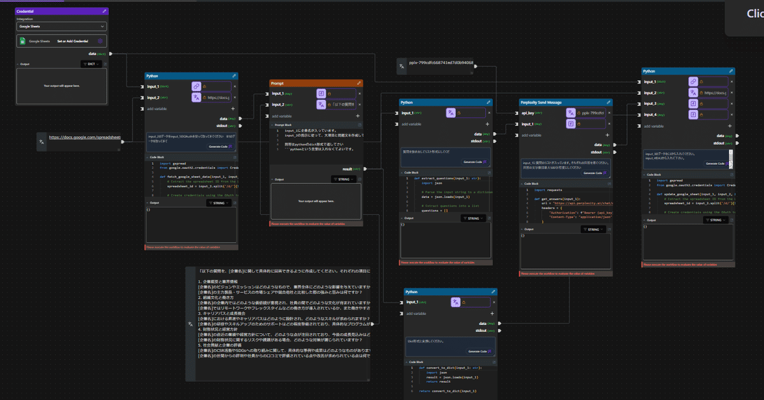This screenshot has width=764, height=400.
Task: Collapse the Output section of Credential node
Action: click(x=18, y=64)
